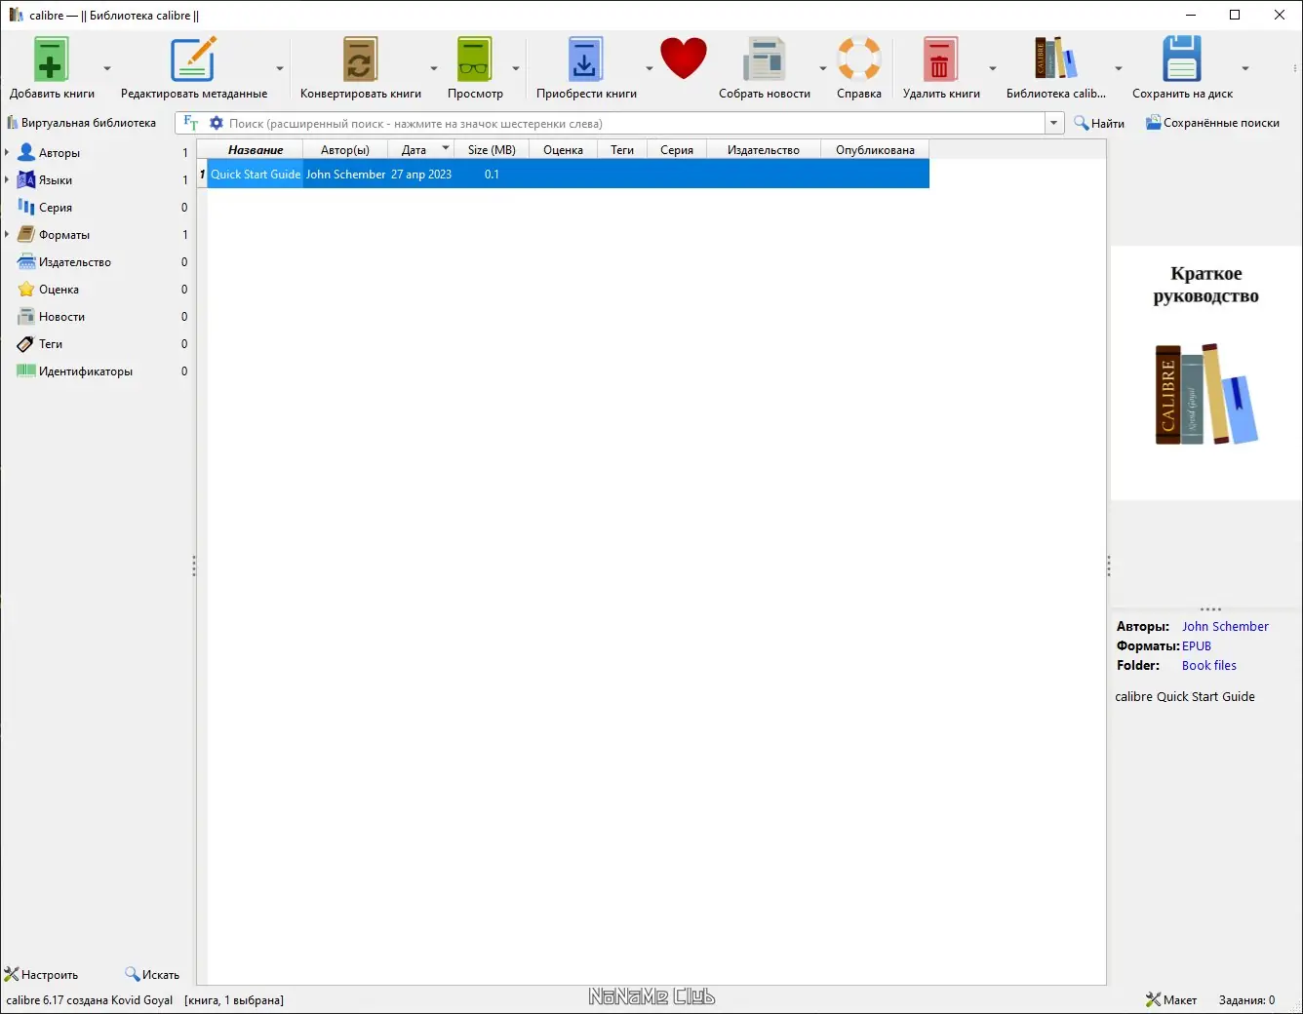The height and width of the screenshot is (1014, 1303).
Task: Select Новости in the tag browser
Action: click(61, 317)
